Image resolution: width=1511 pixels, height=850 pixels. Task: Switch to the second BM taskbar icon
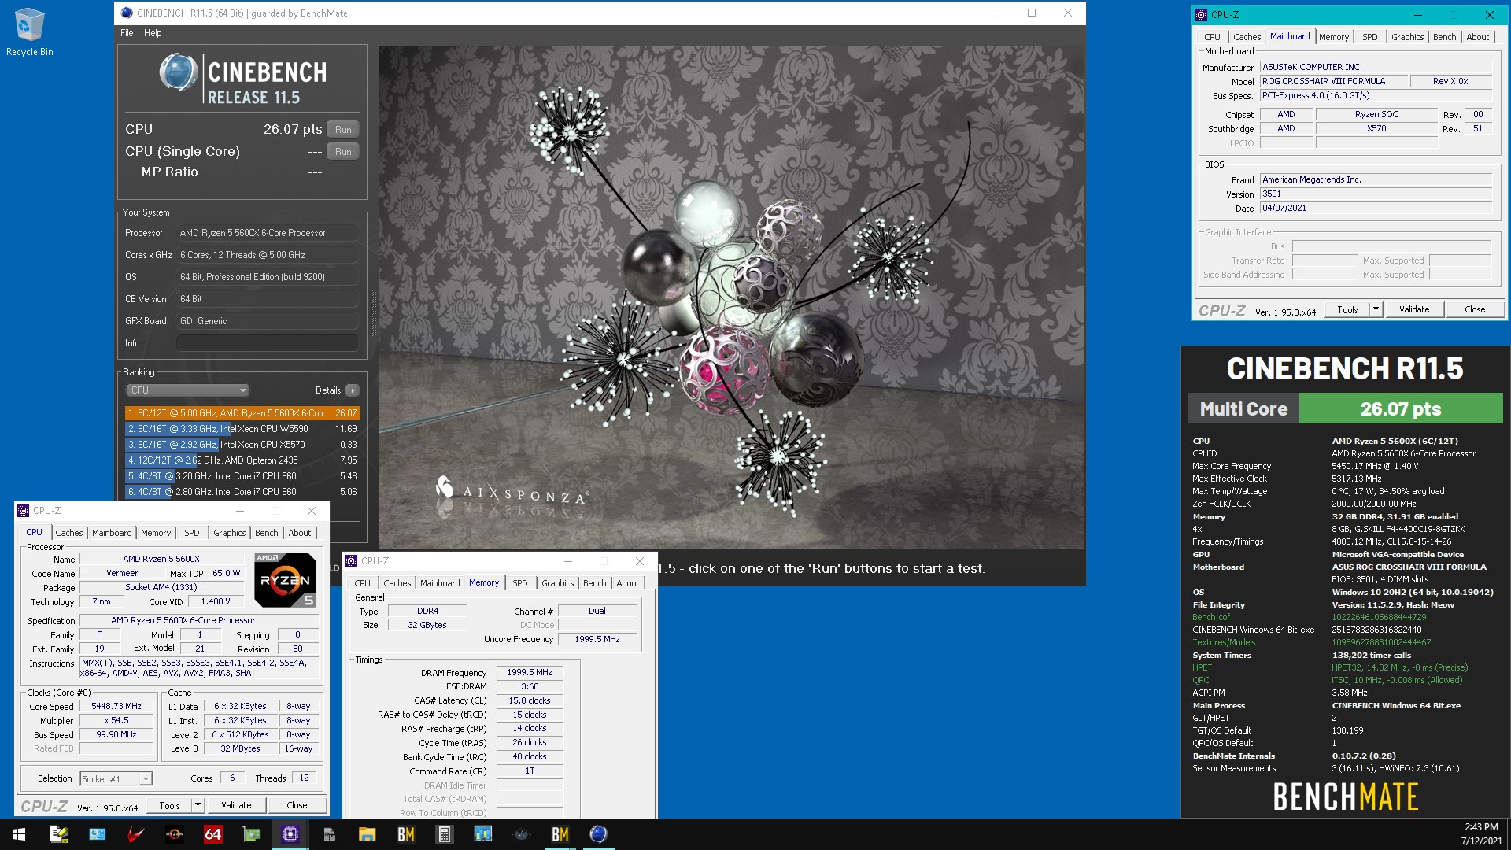560,834
